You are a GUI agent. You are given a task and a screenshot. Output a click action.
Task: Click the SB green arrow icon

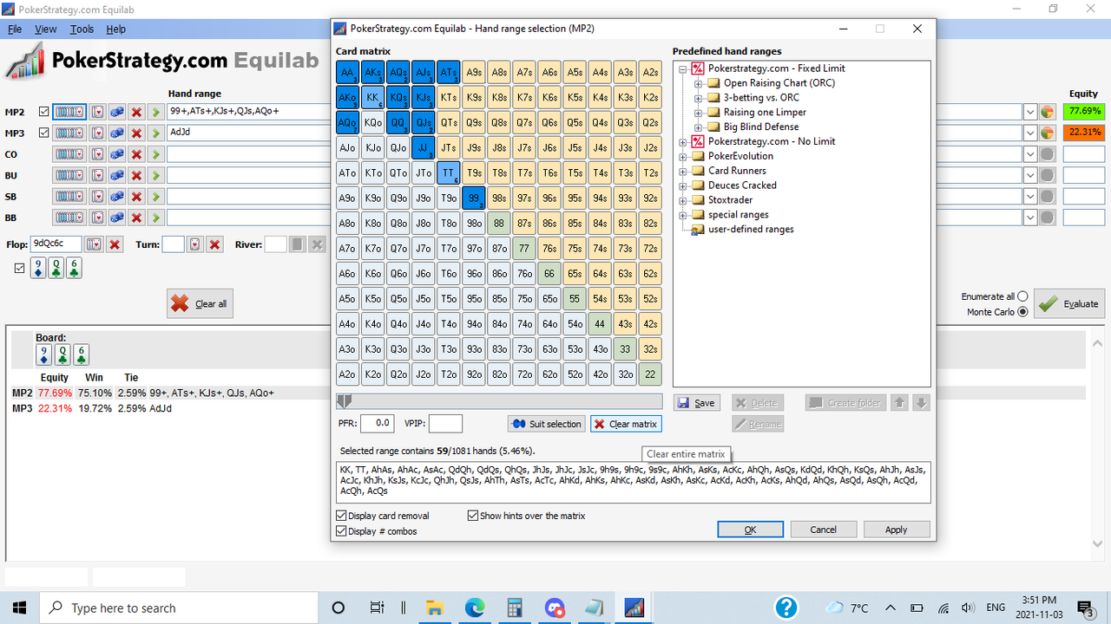coord(155,196)
